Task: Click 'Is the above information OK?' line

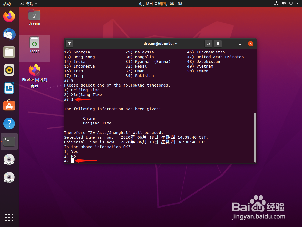Action: tap(97, 147)
